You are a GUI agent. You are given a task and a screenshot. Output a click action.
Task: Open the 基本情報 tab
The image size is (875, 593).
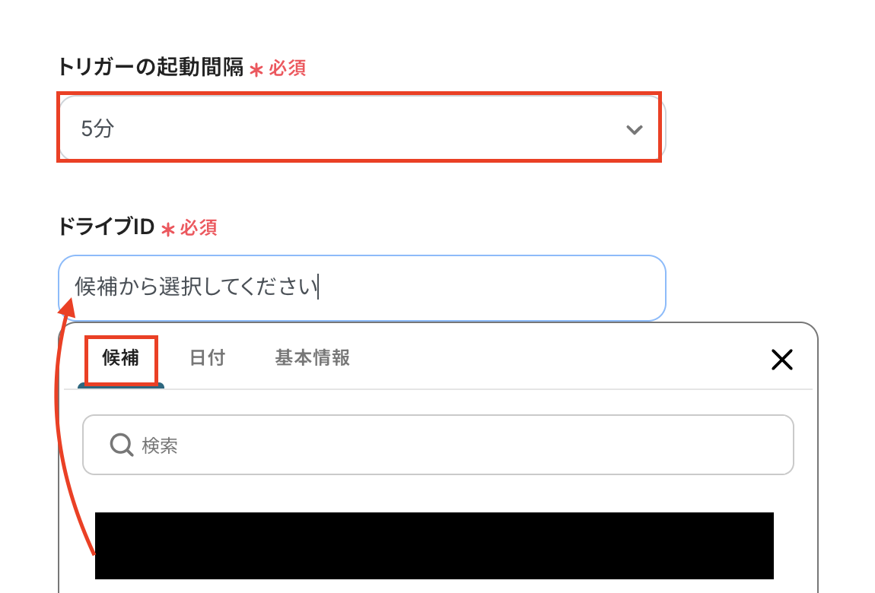click(313, 358)
